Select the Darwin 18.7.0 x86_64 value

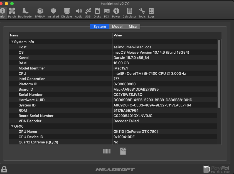click(x=131, y=58)
